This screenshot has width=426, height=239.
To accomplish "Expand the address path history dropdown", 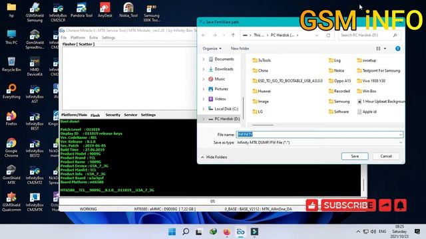I will click(317, 35).
